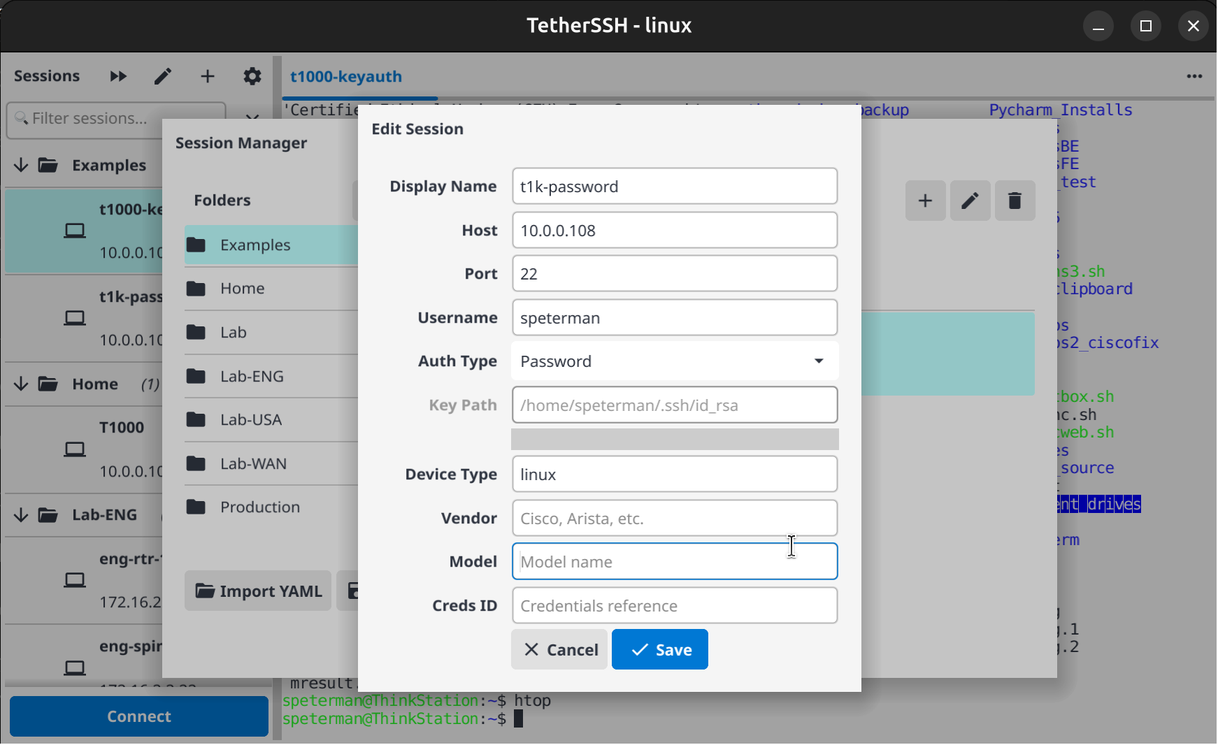Click the Import YAML button
Viewport: 1218px width, 745px height.
point(258,591)
